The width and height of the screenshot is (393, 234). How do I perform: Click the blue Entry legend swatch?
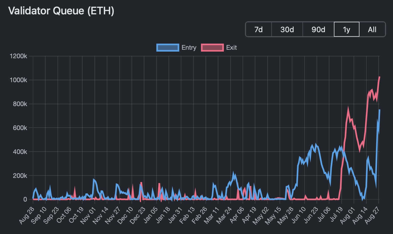[x=167, y=47]
